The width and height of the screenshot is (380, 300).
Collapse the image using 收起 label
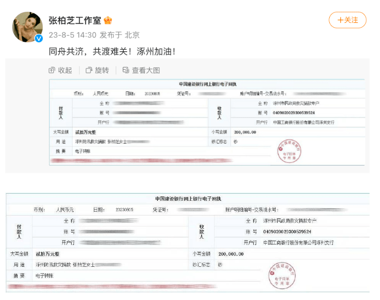pyautogui.click(x=65, y=70)
